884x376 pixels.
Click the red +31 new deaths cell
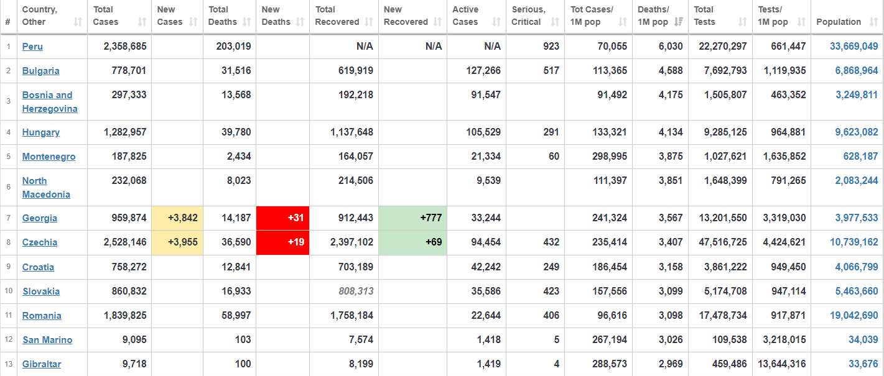(283, 218)
